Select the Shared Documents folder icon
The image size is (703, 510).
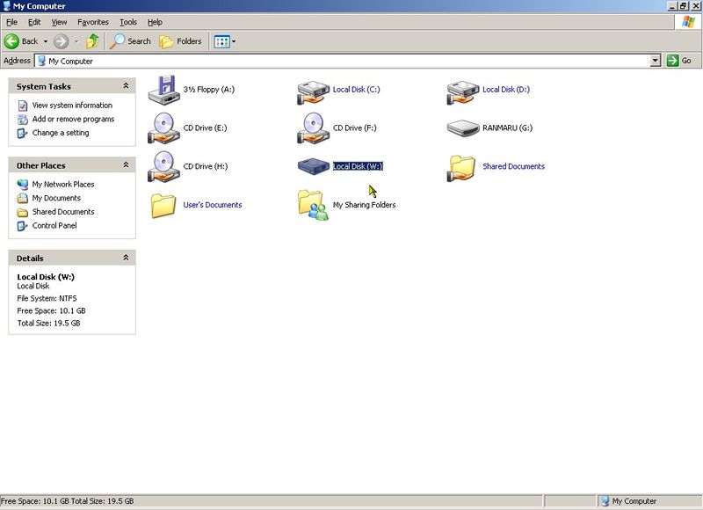(461, 168)
